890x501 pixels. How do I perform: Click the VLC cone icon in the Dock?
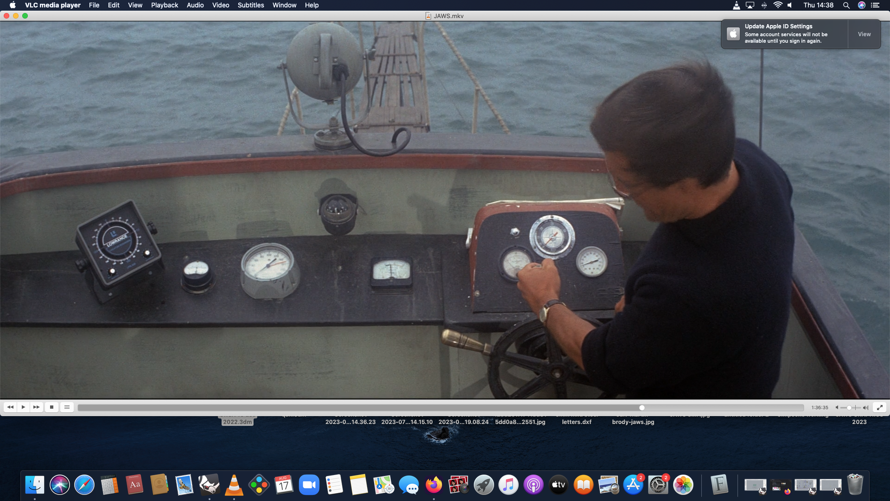click(234, 485)
